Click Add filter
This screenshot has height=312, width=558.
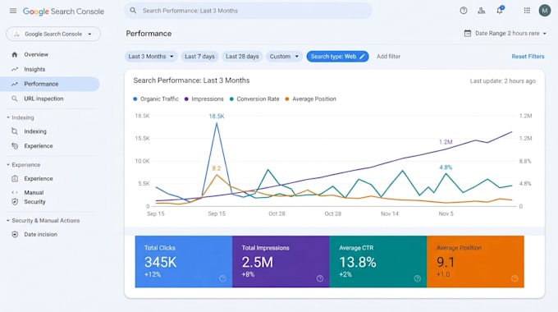click(389, 57)
